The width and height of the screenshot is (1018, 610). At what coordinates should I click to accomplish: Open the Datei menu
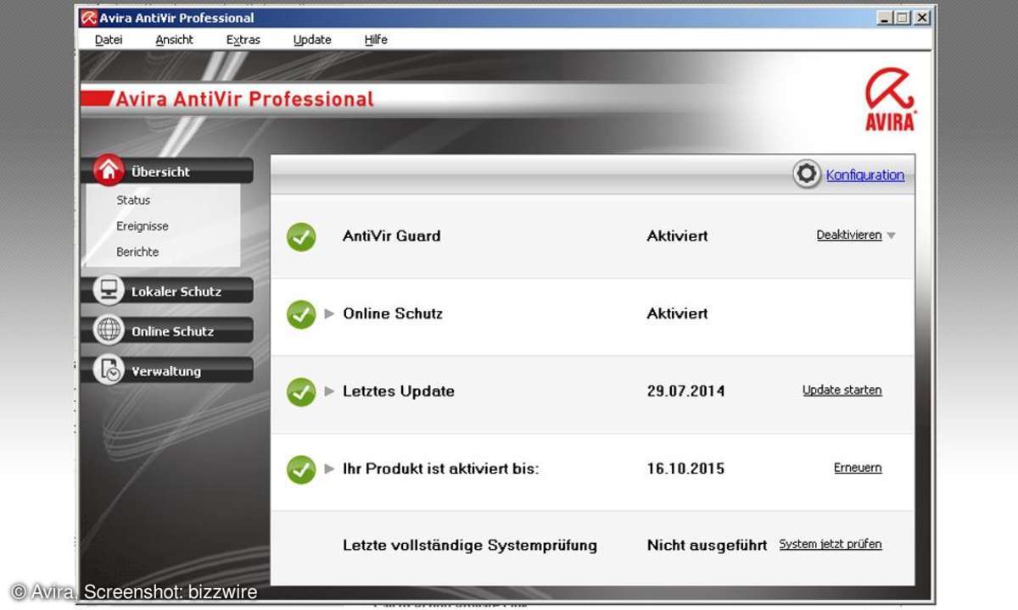tap(109, 40)
